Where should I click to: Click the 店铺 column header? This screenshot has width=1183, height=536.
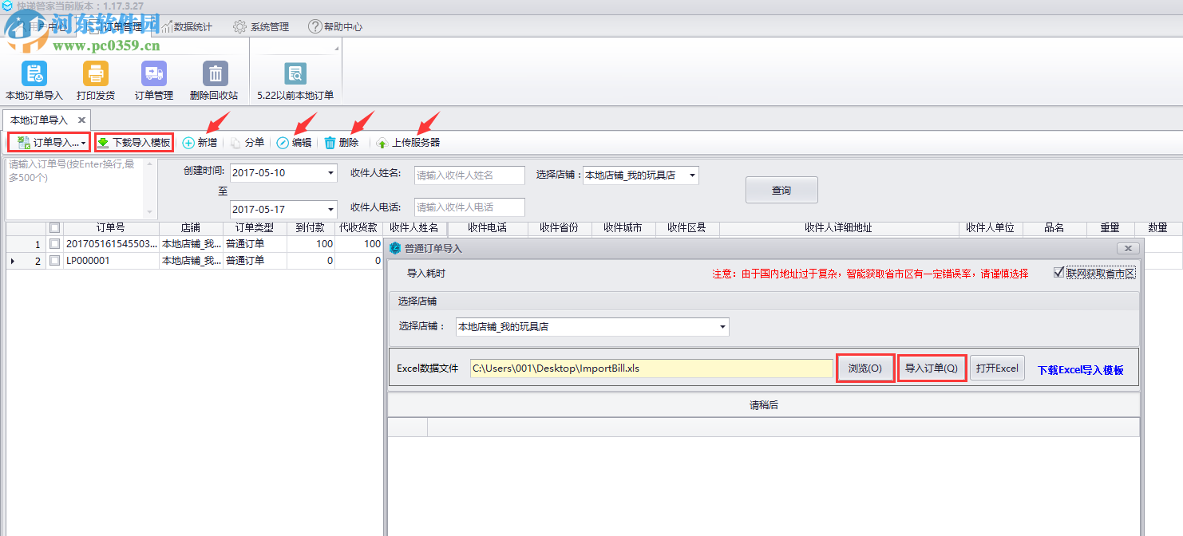[x=191, y=228]
